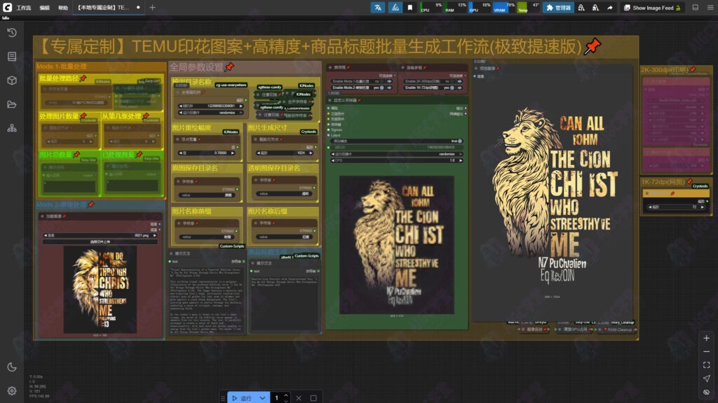Open the workflows folder icon in sidebar

coord(12,105)
